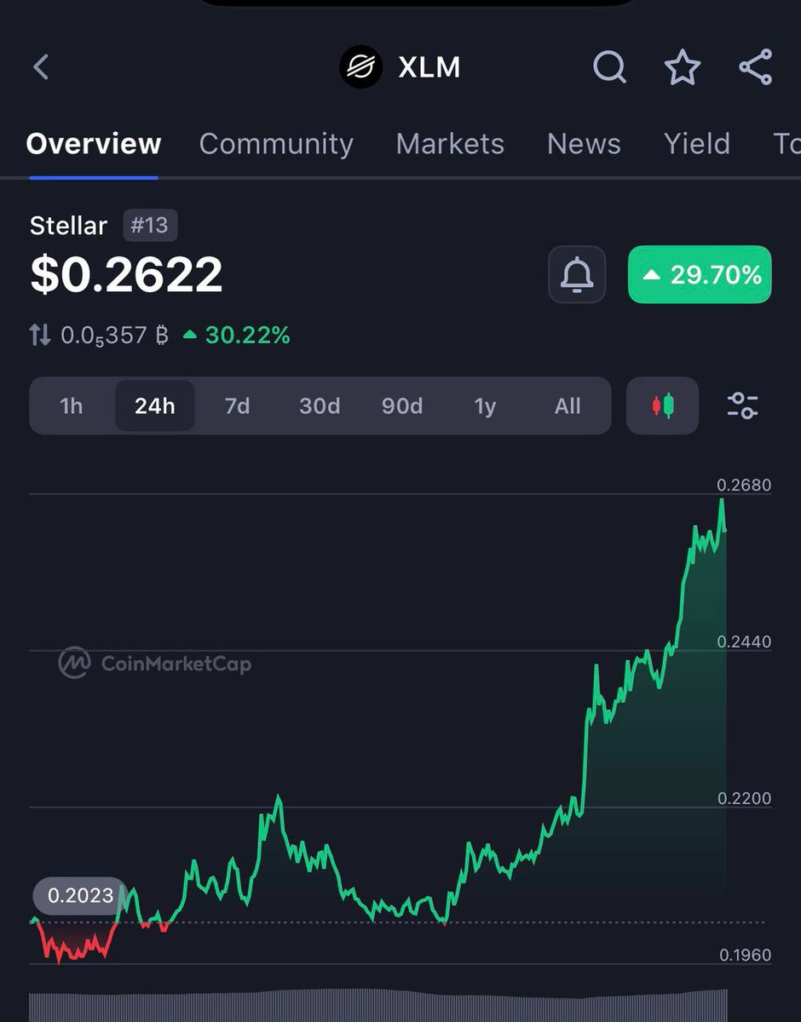Go back with the left arrow

(41, 66)
